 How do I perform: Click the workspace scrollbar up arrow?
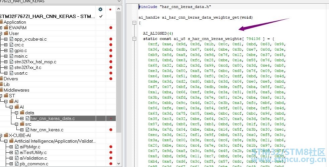118,9
